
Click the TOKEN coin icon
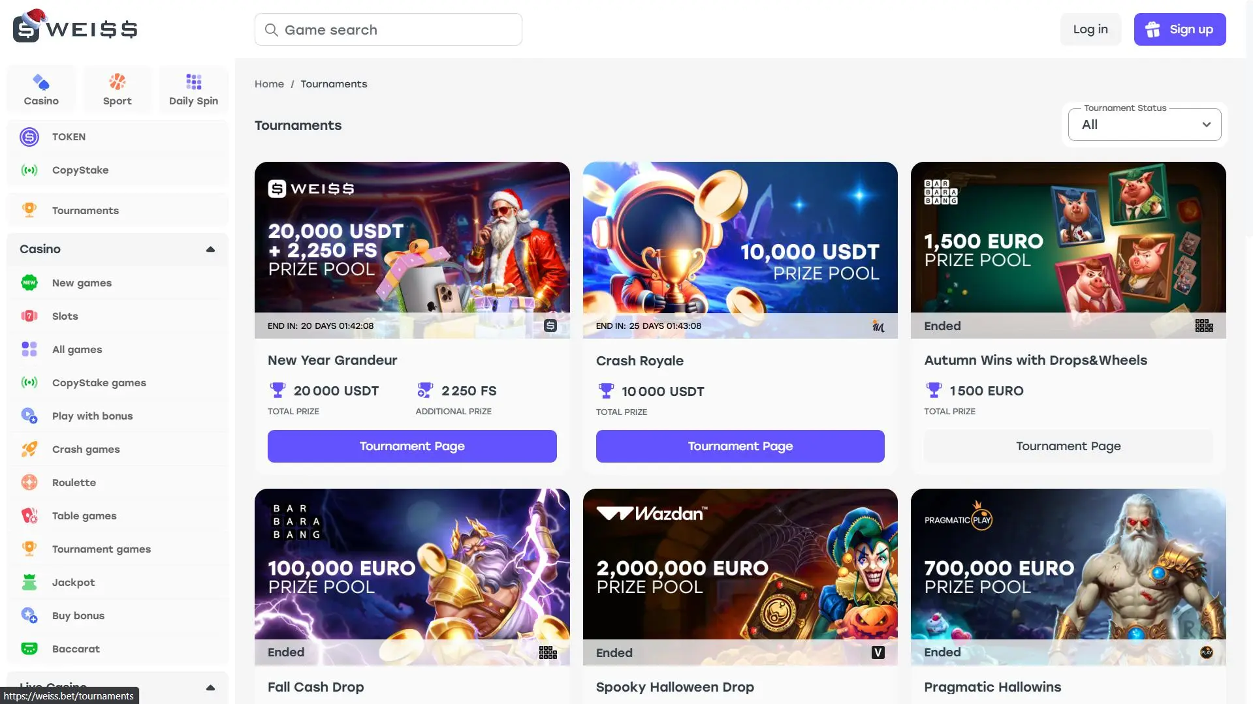(x=29, y=137)
